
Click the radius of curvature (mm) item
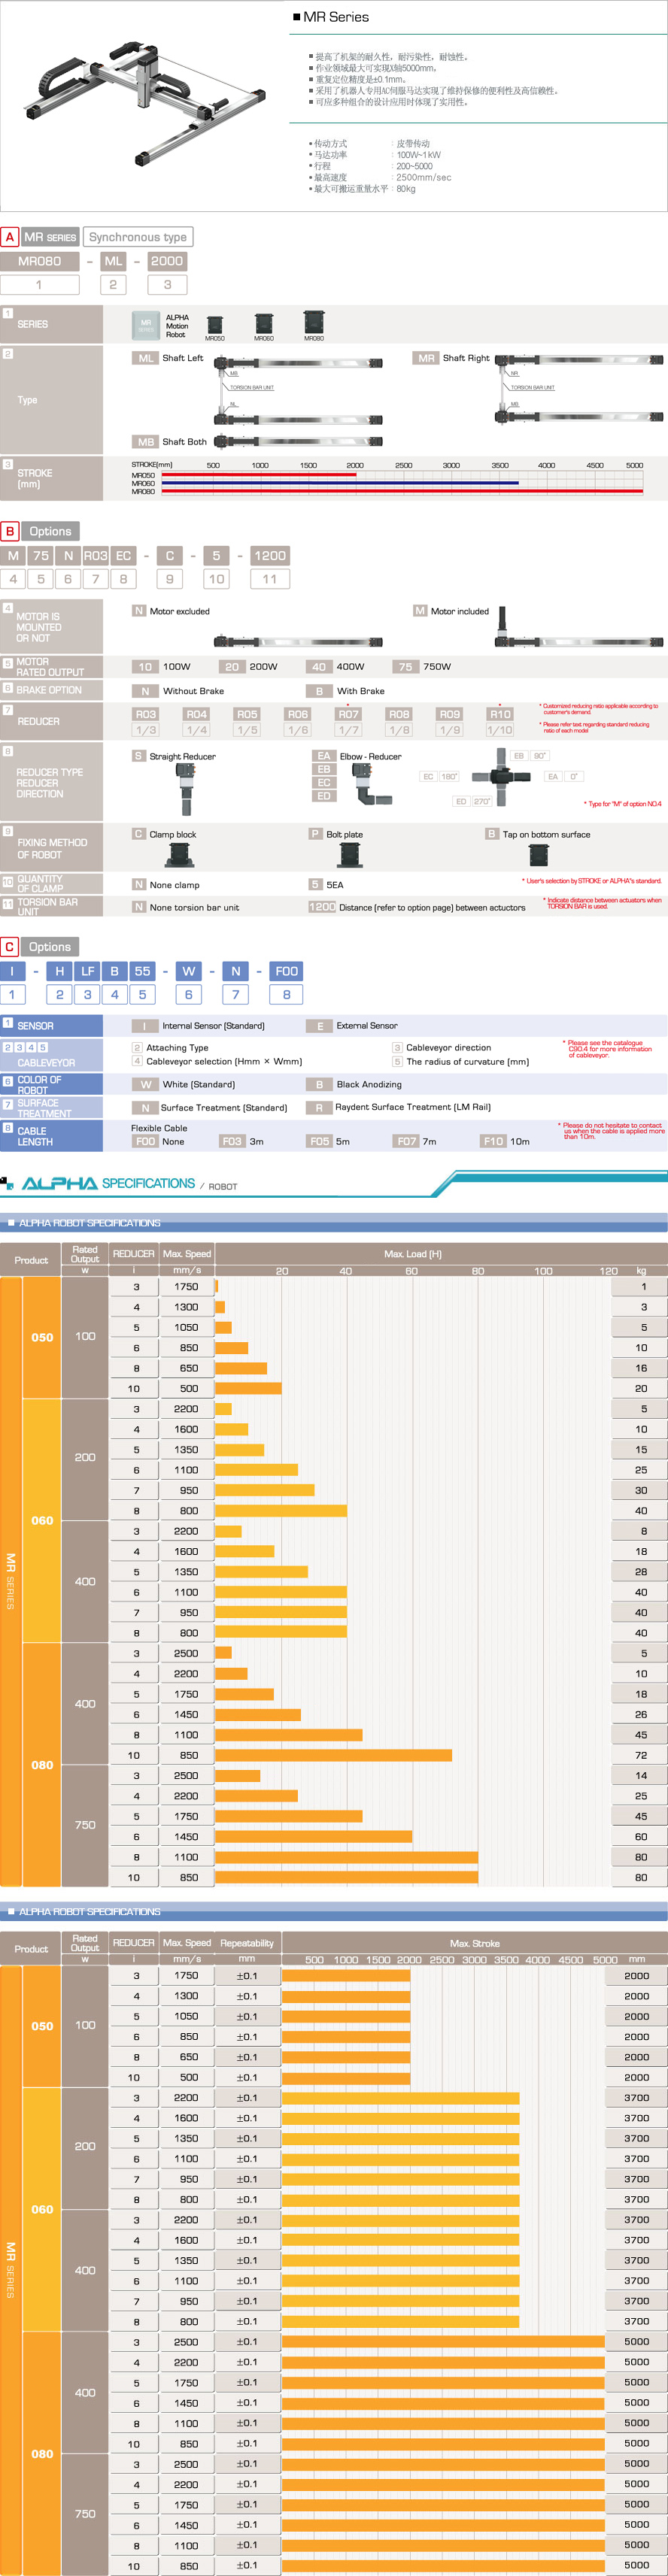point(461,1061)
